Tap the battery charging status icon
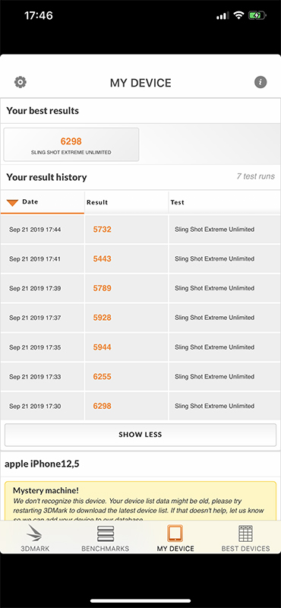 tap(257, 15)
